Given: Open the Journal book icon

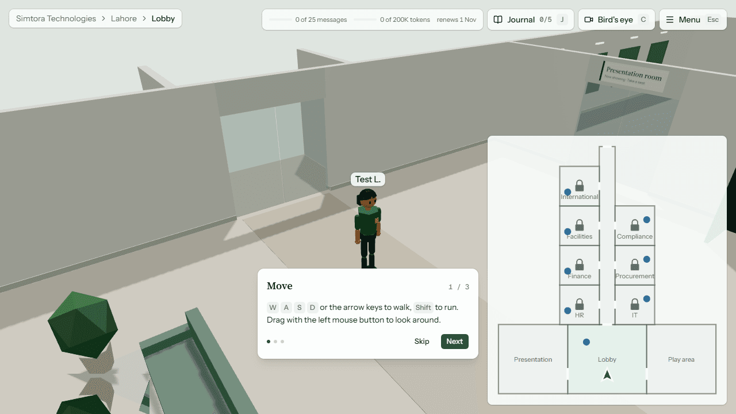Looking at the screenshot, I should (498, 20).
